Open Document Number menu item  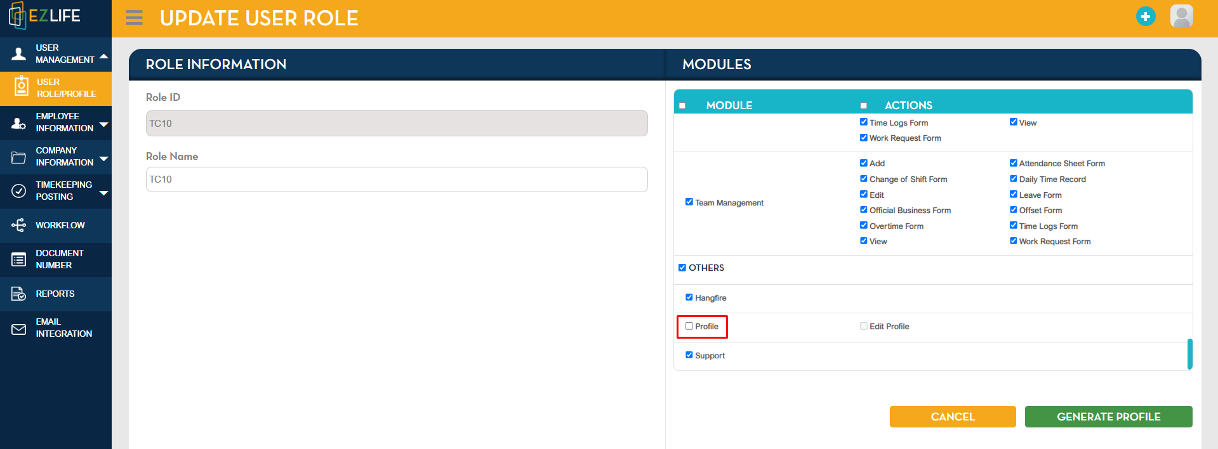coord(56,259)
